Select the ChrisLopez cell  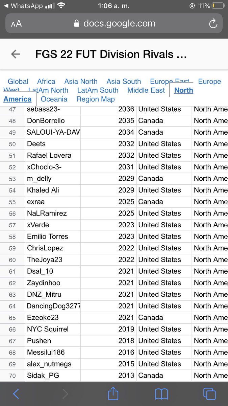point(53,248)
